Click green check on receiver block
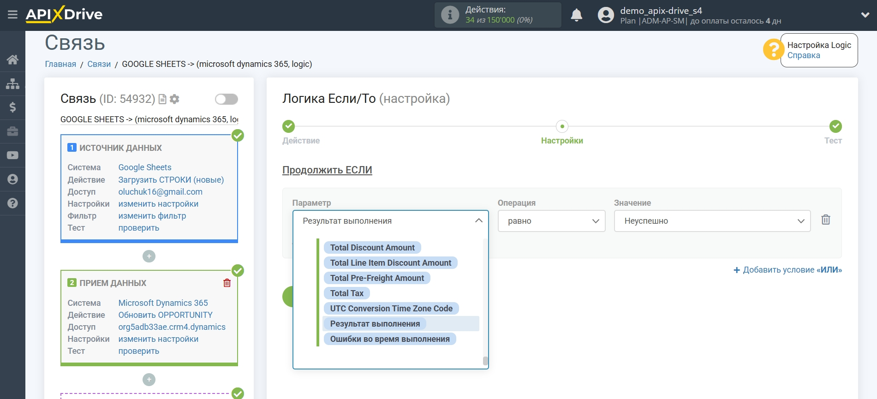The height and width of the screenshot is (399, 877). pyautogui.click(x=238, y=271)
